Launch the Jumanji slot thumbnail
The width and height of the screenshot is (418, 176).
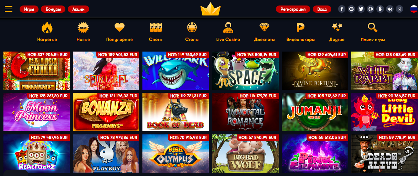(x=315, y=112)
